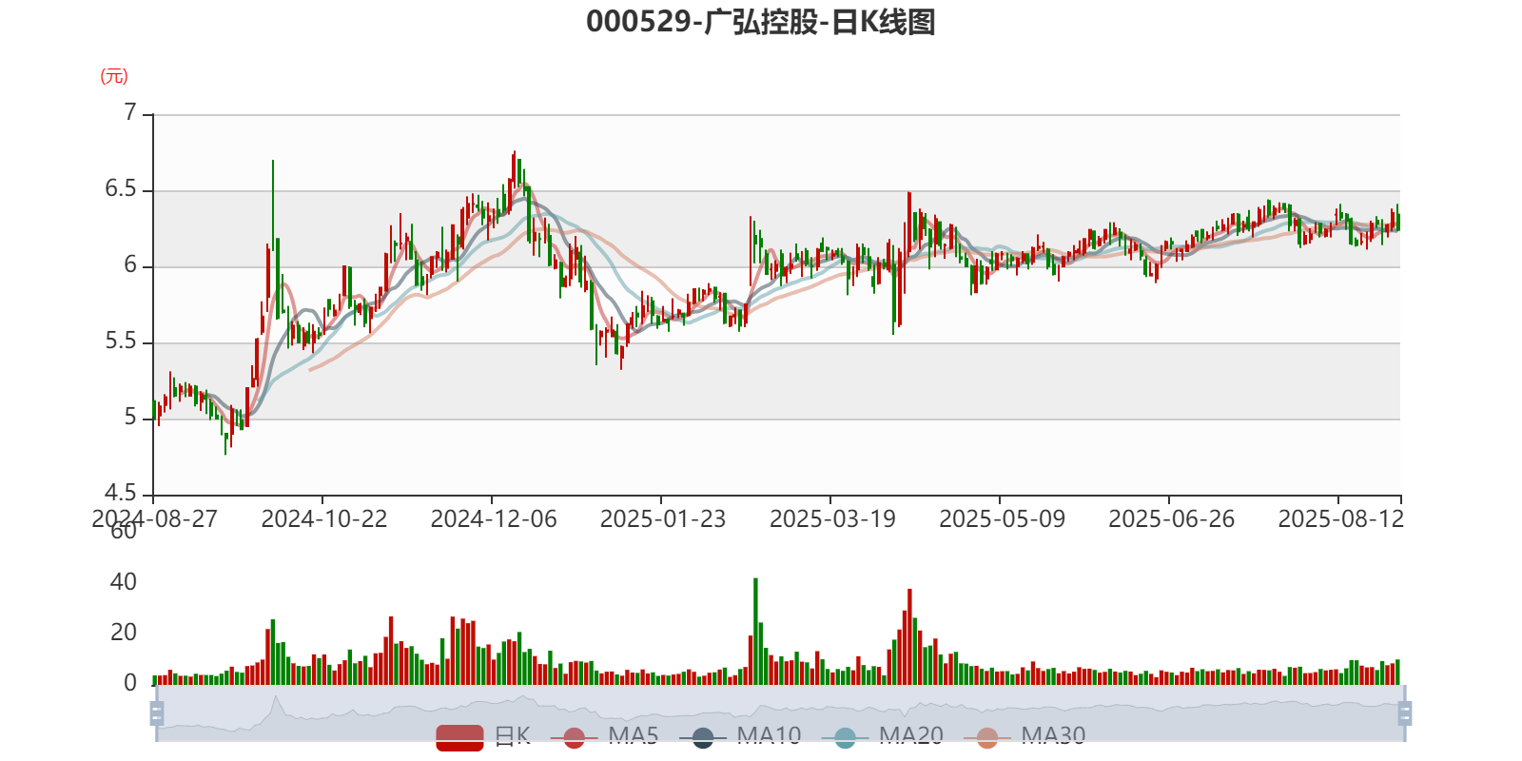Viewport: 1522px width, 761px height.
Task: Toggle the 日K candlestick series legend
Action: [483, 736]
